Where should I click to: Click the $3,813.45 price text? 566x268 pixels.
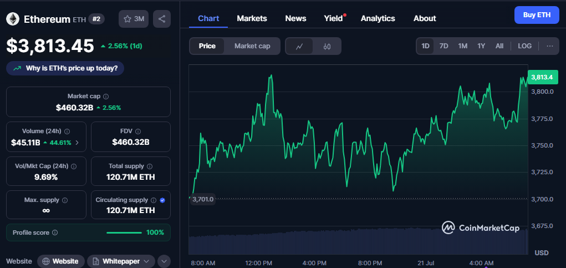coord(50,46)
